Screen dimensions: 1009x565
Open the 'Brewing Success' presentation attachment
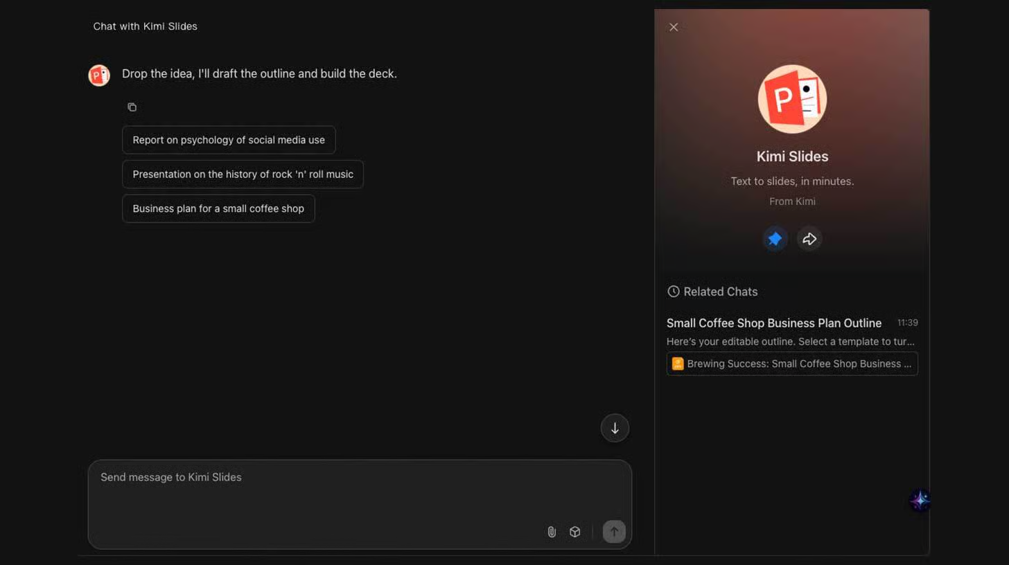click(x=792, y=364)
